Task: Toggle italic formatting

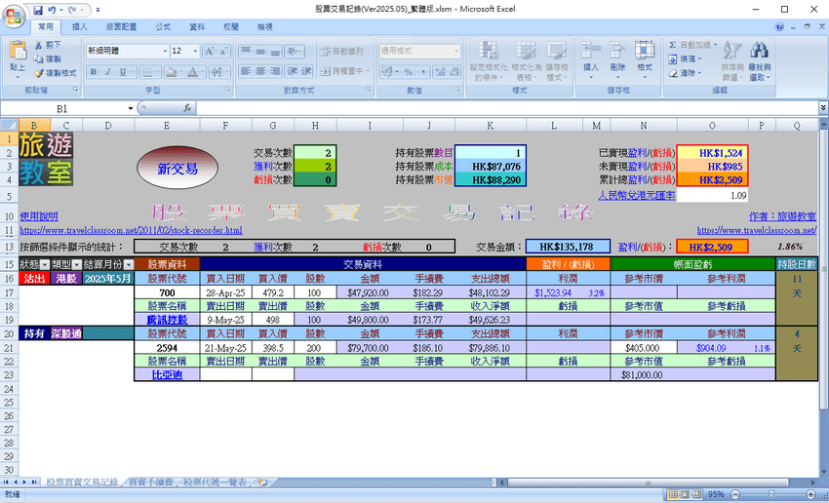Action: point(108,72)
